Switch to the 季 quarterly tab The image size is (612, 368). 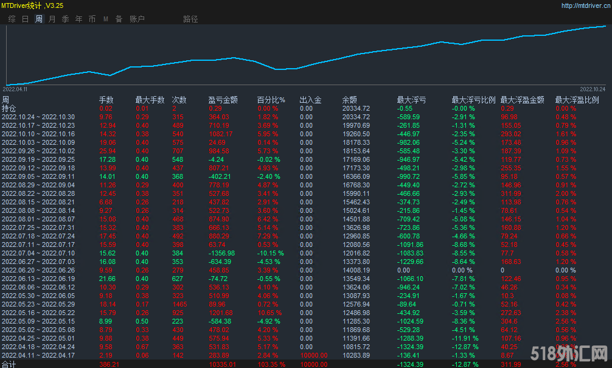pos(66,19)
